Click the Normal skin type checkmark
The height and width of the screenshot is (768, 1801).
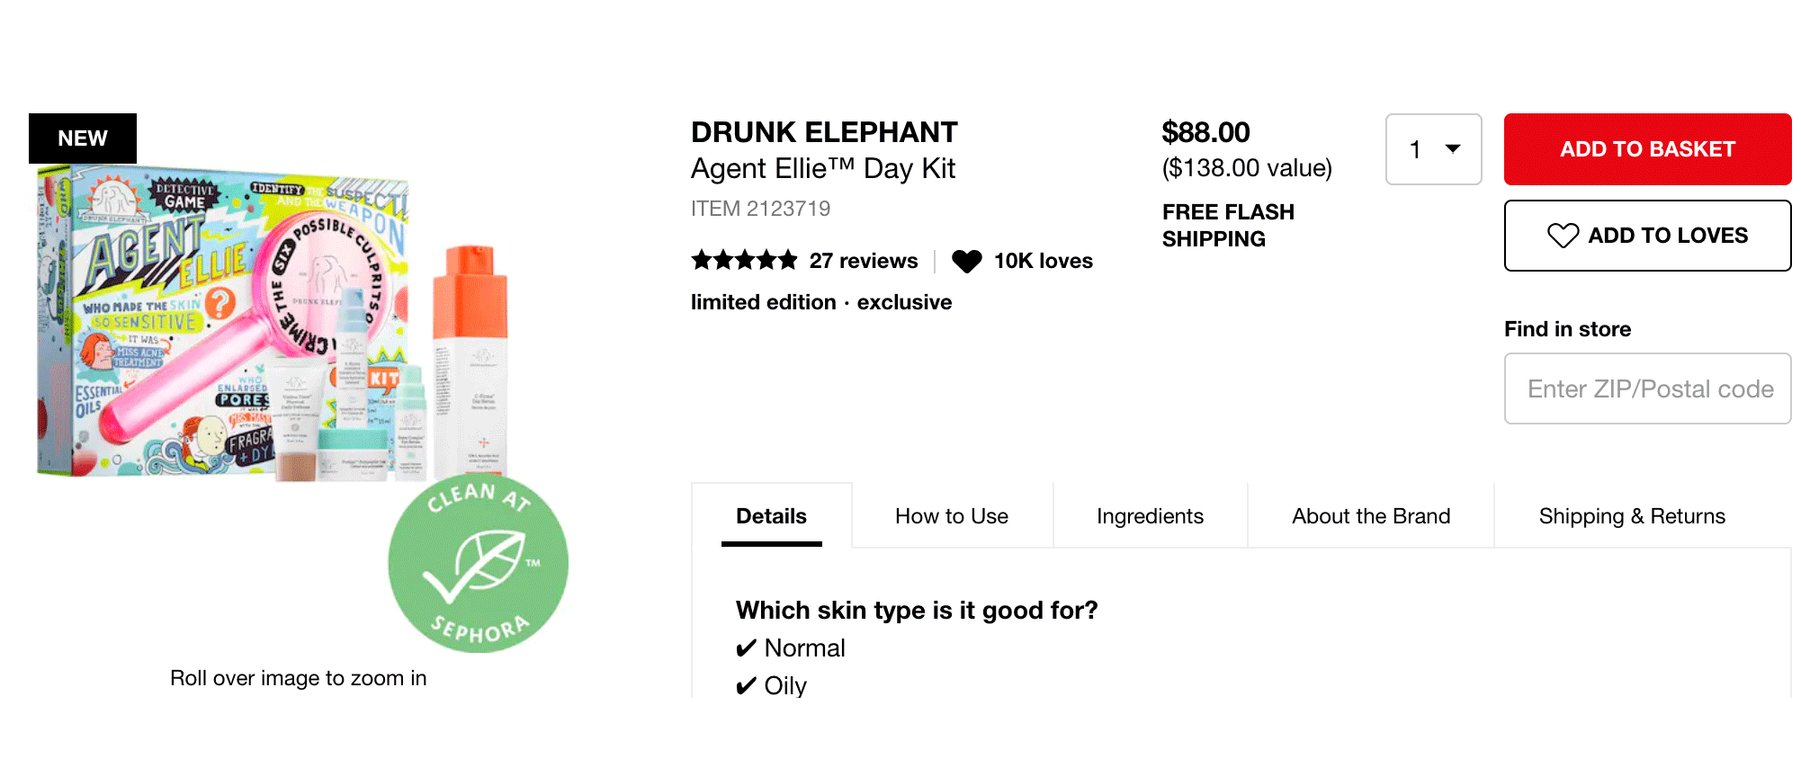tap(746, 648)
